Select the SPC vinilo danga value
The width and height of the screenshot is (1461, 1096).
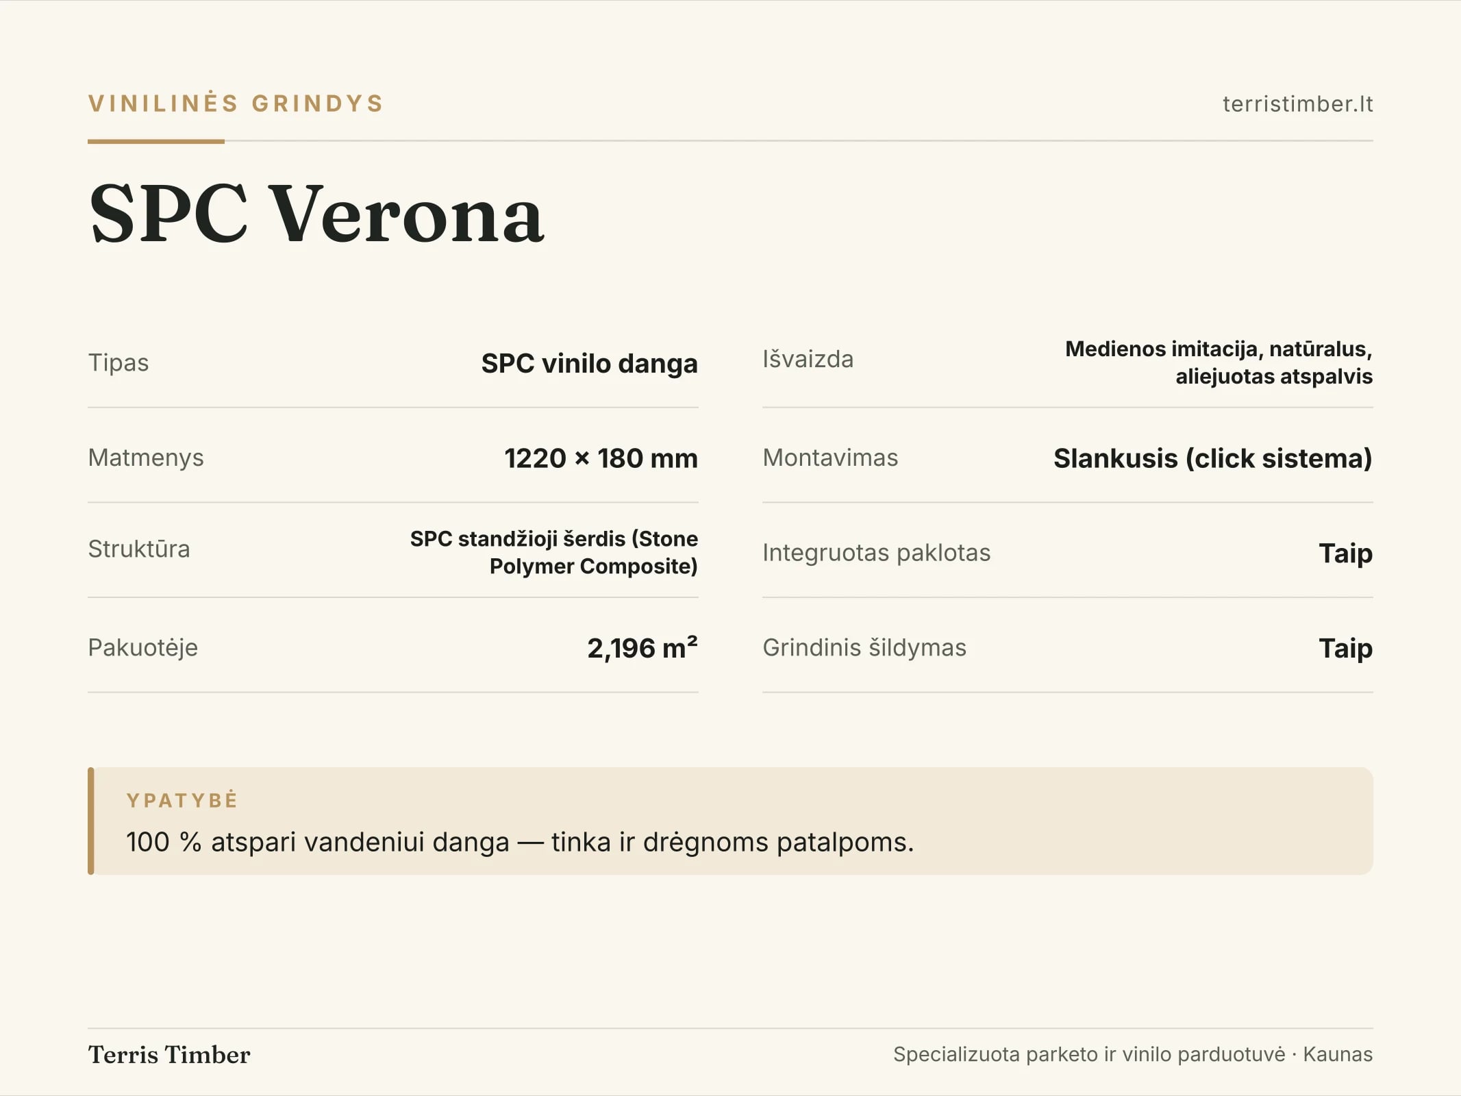(x=589, y=363)
